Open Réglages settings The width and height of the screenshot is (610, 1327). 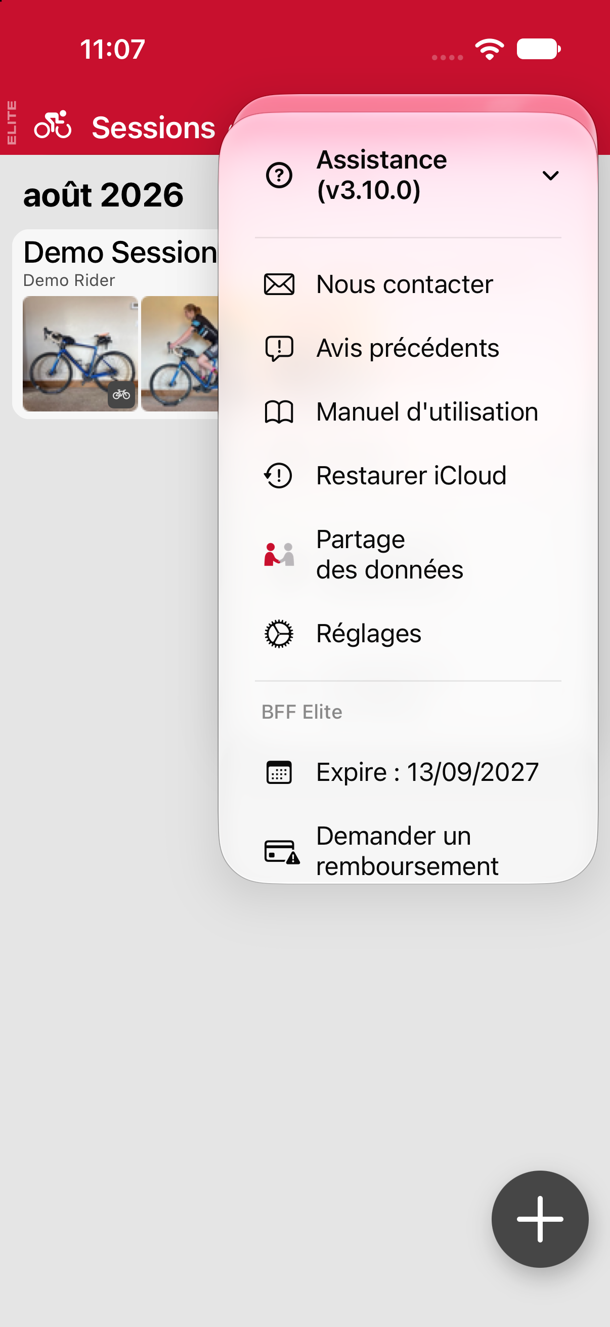408,634
